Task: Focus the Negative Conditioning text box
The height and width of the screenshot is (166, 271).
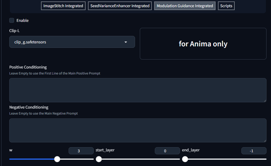Action: pos(138,130)
